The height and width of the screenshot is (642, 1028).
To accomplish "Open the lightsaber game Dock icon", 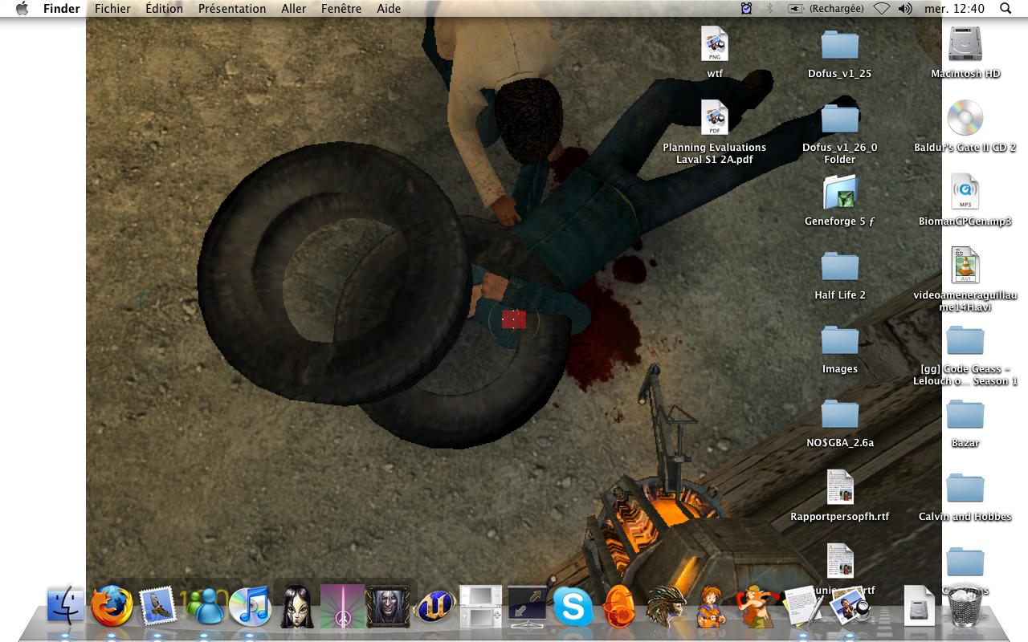I will (342, 606).
